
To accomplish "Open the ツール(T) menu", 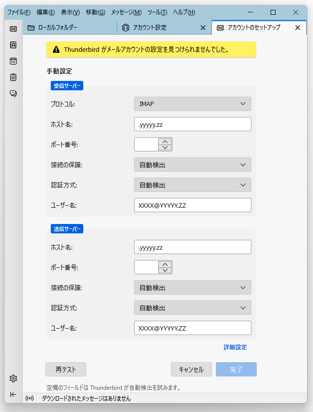I will [157, 12].
